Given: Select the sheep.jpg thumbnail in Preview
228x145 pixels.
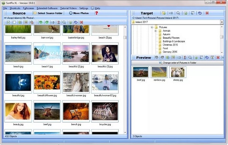Looking at the screenshot, I should pos(178,72).
